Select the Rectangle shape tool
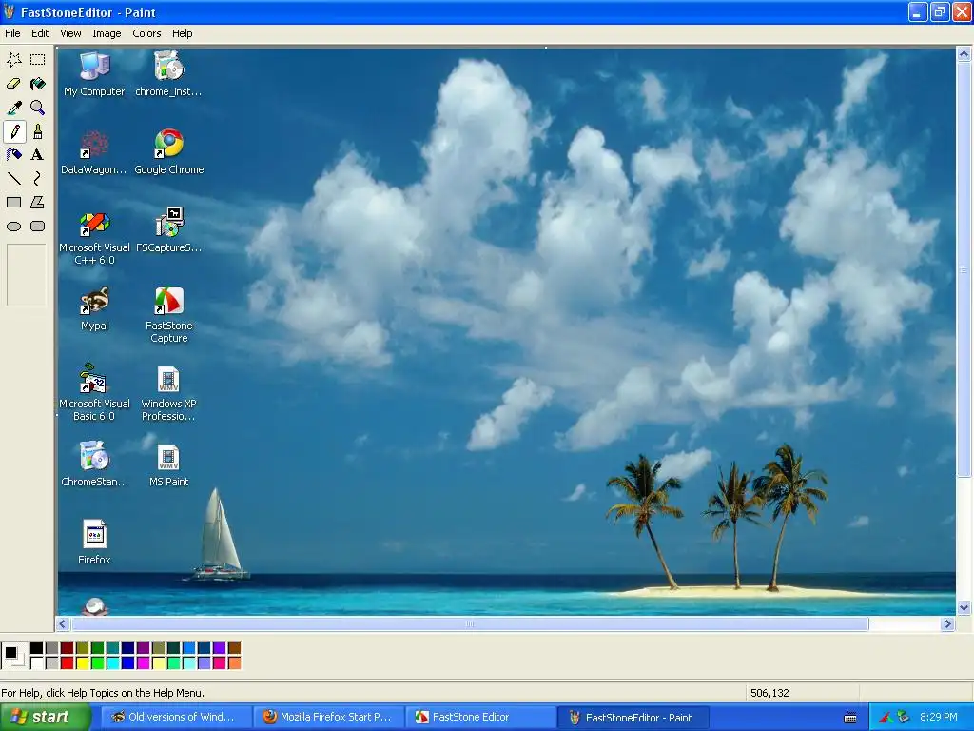The height and width of the screenshot is (731, 974). tap(13, 203)
